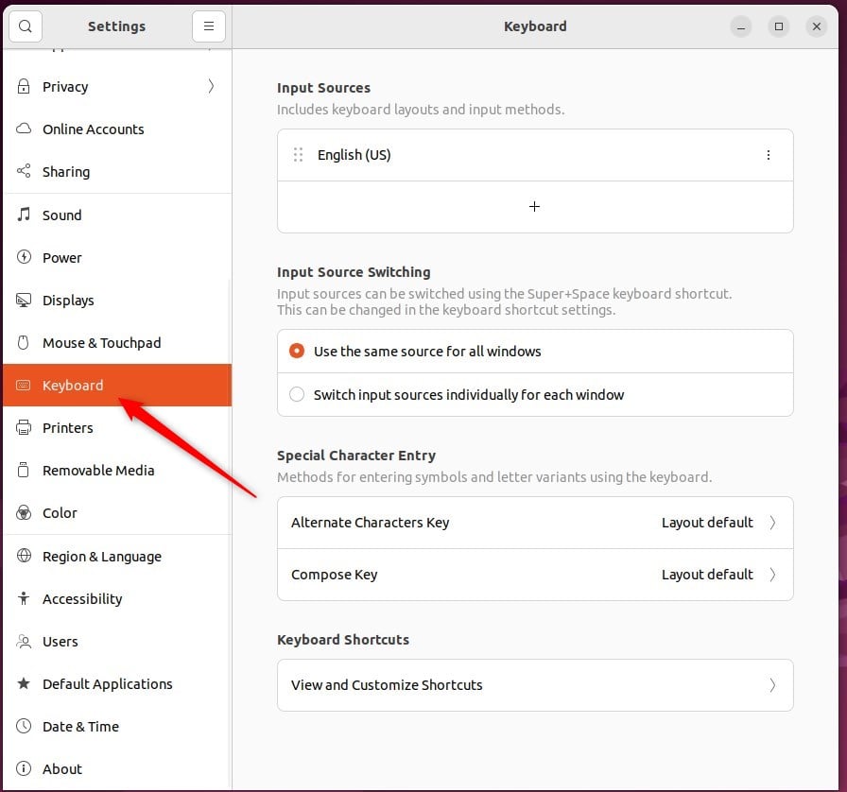Expand the Privacy submenu chevron
Viewport: 847px width, 792px height.
pyautogui.click(x=211, y=86)
